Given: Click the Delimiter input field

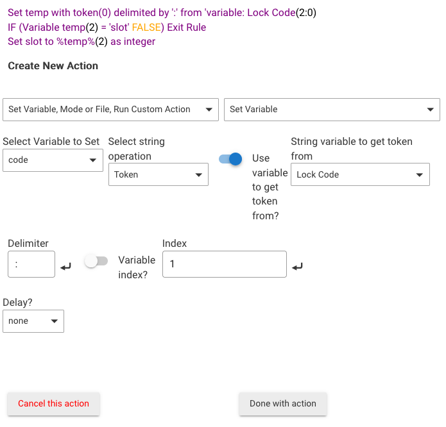Looking at the screenshot, I should tap(31, 264).
